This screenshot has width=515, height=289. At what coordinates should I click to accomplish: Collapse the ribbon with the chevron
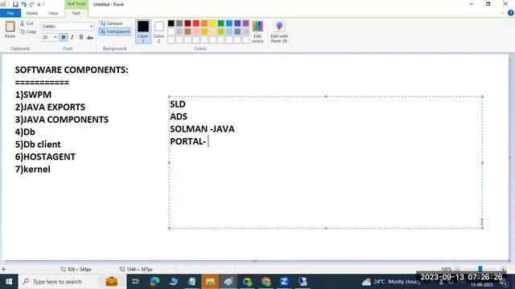click(x=502, y=13)
